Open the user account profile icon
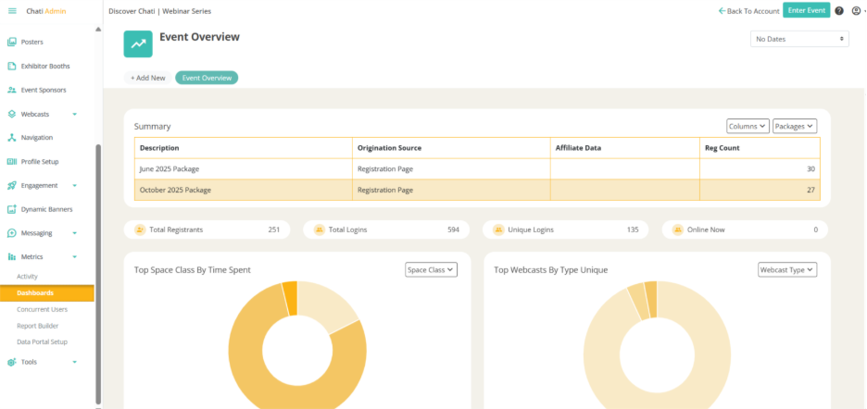 pyautogui.click(x=855, y=10)
